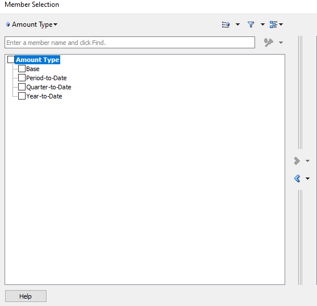317x306 pixels.
Task: Click the hierarchy view mode icon
Action: (x=273, y=24)
